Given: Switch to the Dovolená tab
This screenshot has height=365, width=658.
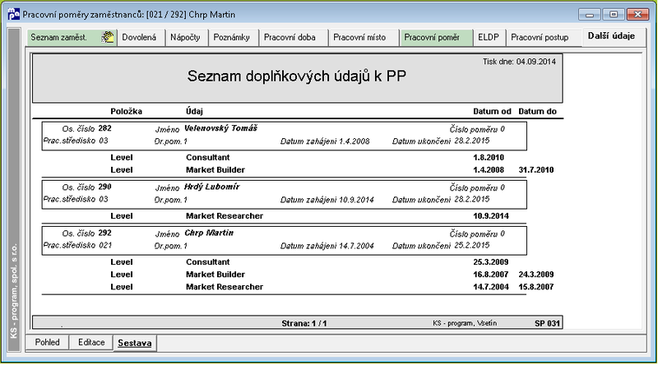Looking at the screenshot, I should 139,37.
